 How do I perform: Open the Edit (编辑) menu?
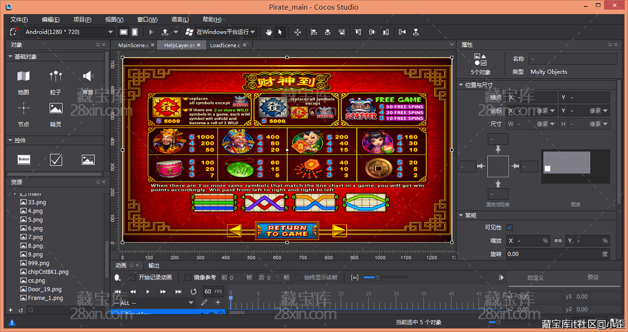(50, 19)
